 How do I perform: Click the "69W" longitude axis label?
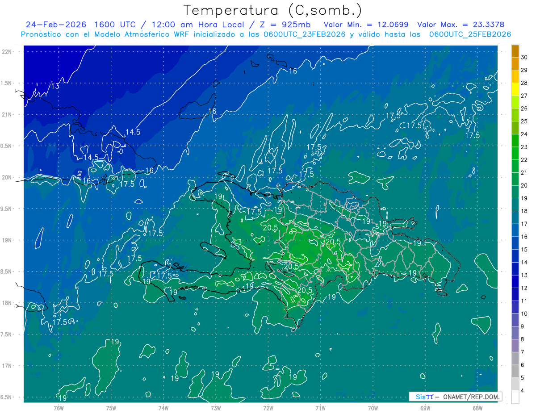425,408
